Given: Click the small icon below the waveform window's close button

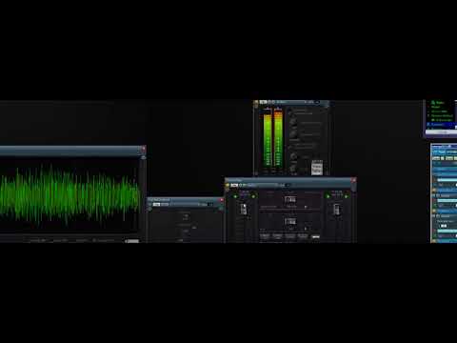Looking at the screenshot, I should click(144, 157).
